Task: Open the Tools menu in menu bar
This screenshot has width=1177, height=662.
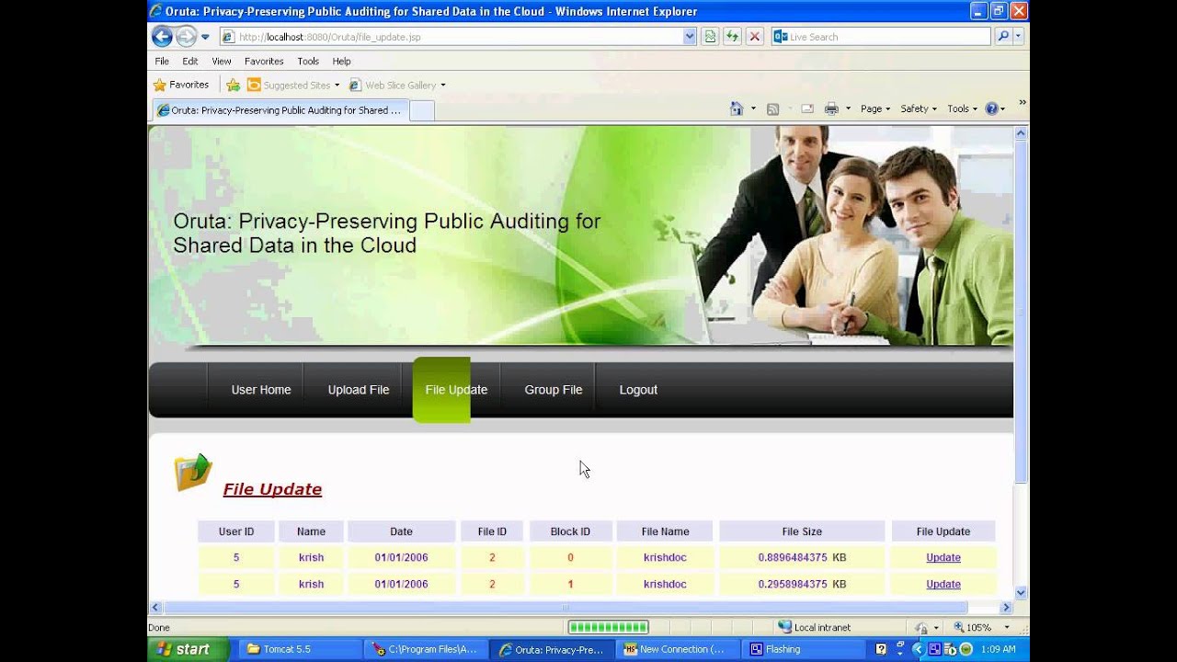Action: tap(308, 61)
